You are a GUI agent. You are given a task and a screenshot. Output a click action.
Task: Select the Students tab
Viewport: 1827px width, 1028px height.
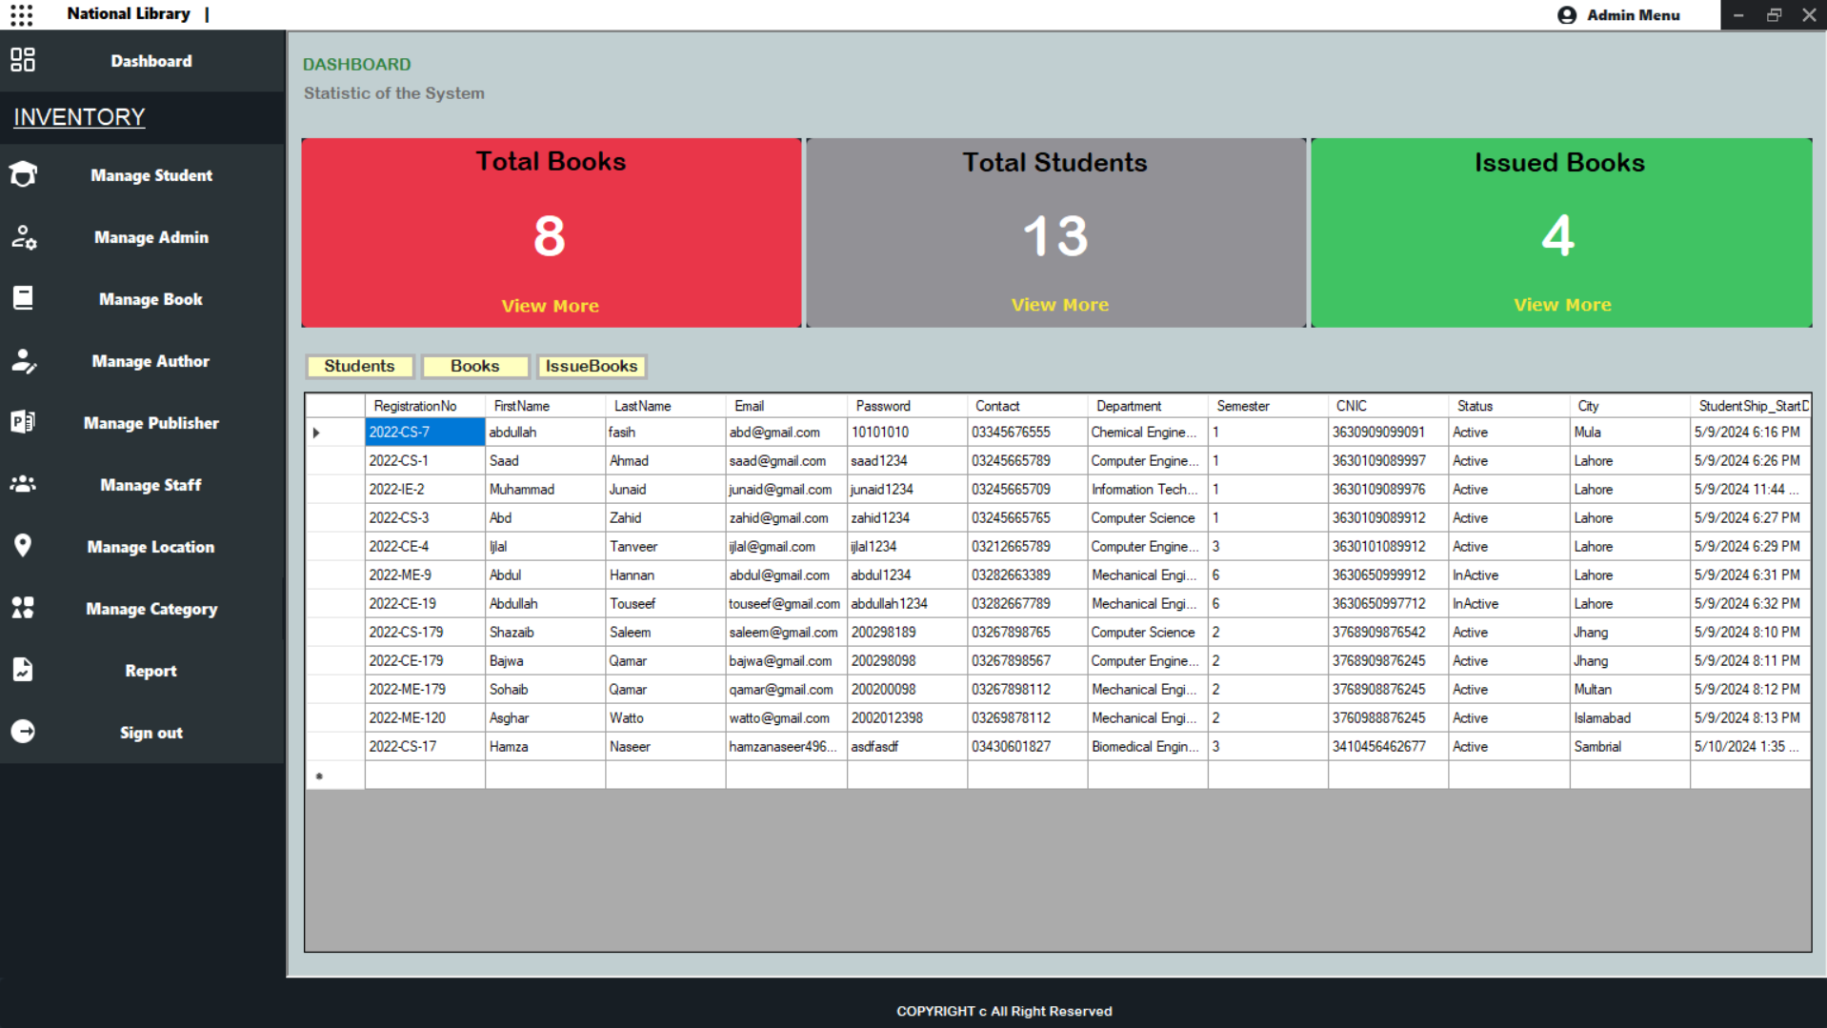coord(359,366)
